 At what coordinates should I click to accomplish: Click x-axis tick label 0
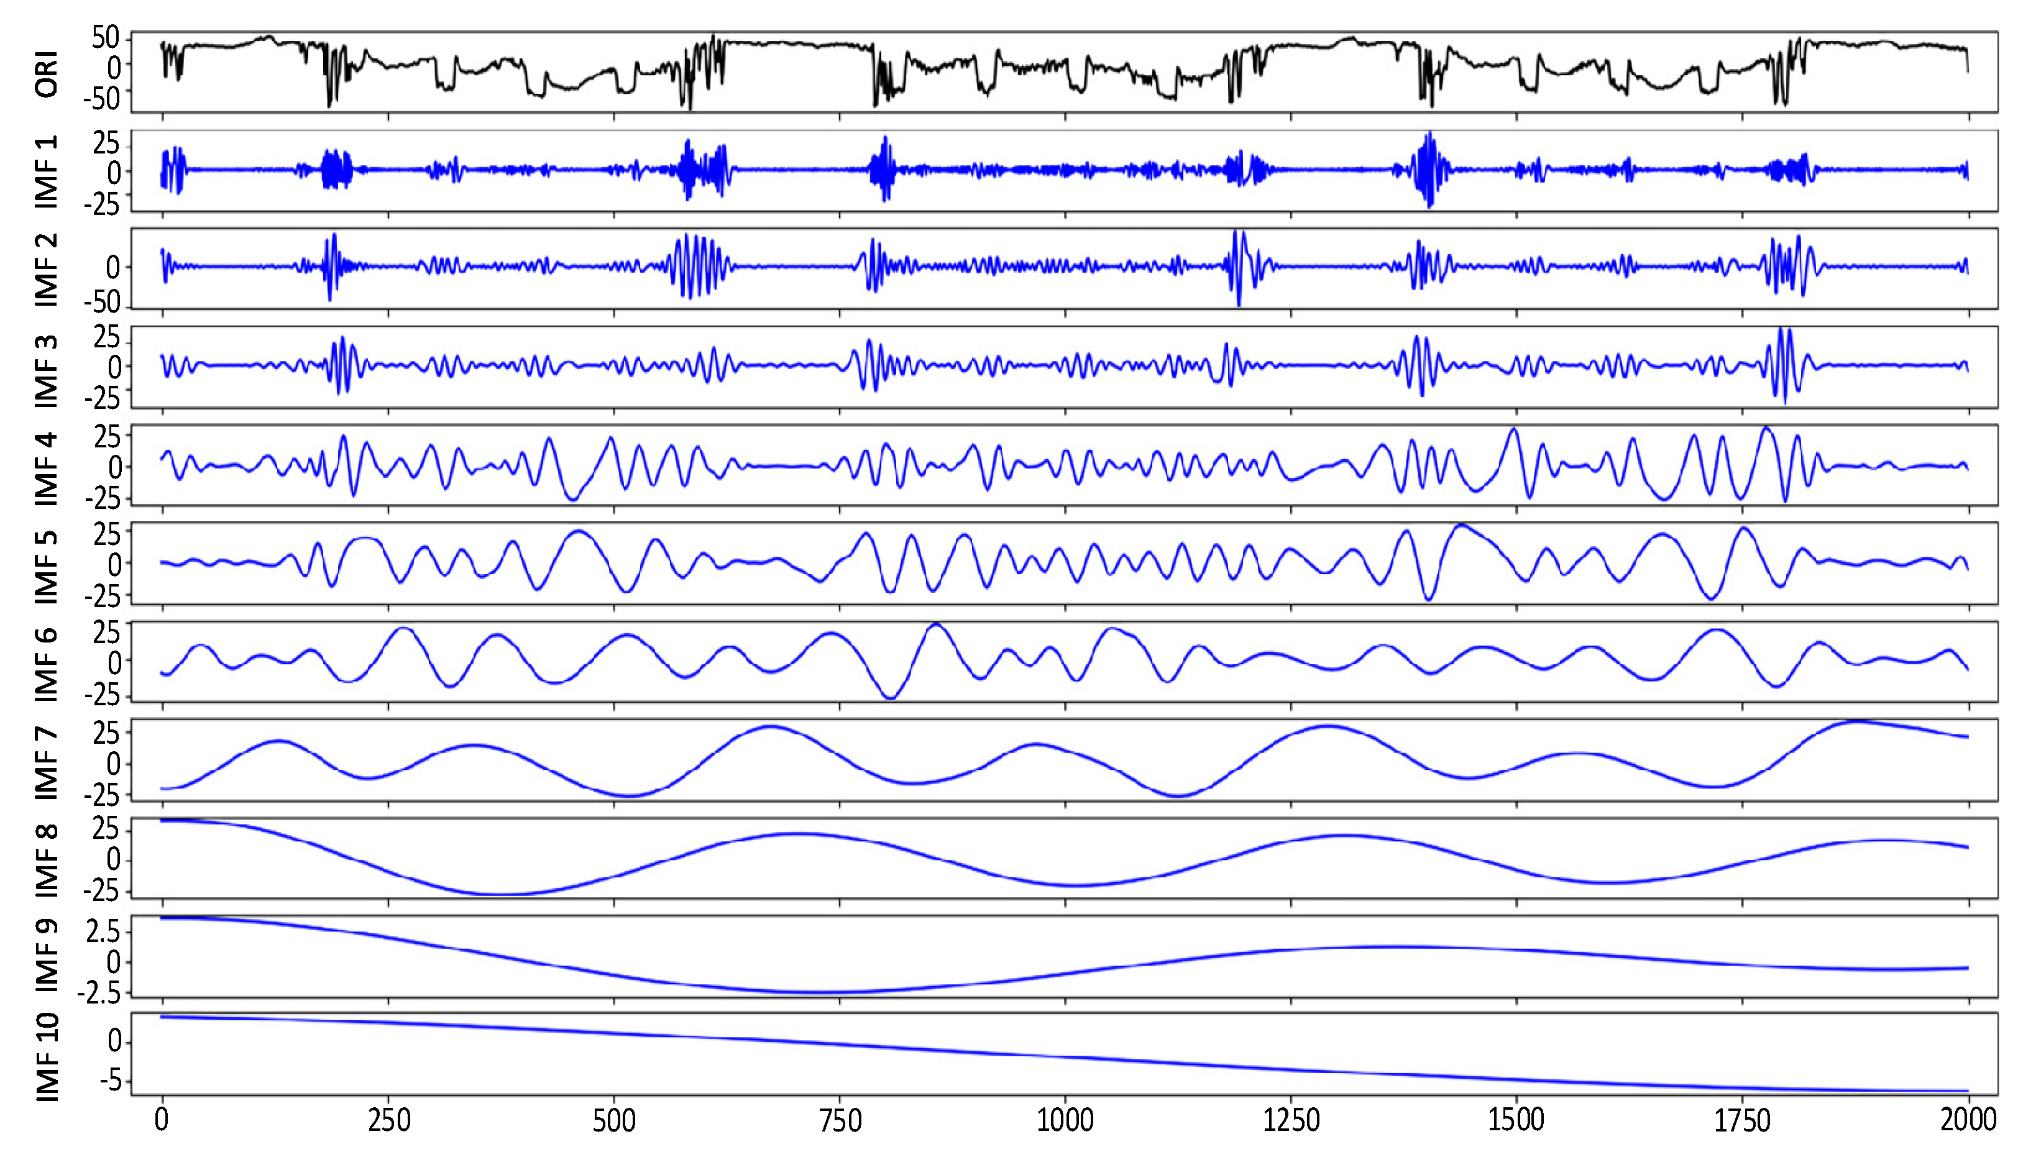pos(162,1120)
